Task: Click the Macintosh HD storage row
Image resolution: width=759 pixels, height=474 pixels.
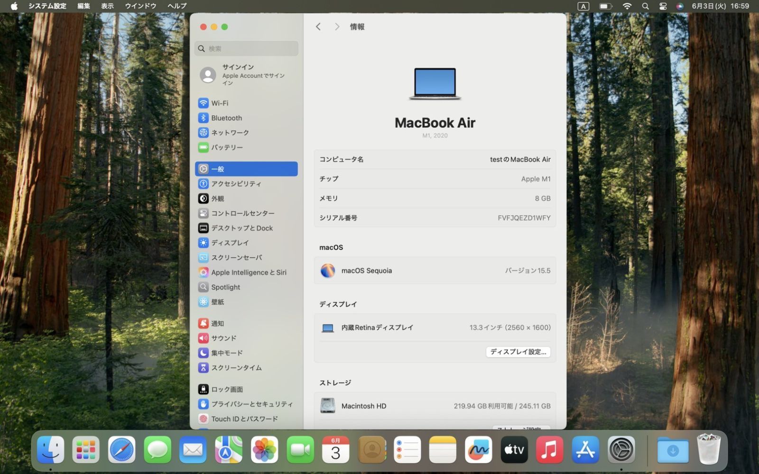Action: 435,406
